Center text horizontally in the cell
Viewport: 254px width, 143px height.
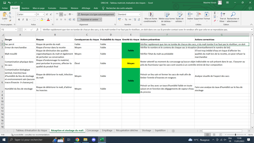(61, 19)
